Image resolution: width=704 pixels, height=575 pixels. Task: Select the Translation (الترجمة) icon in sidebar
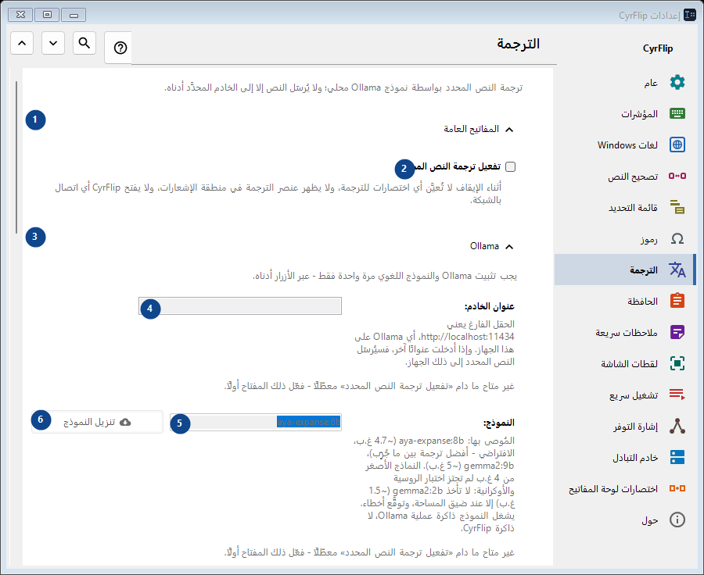[677, 270]
